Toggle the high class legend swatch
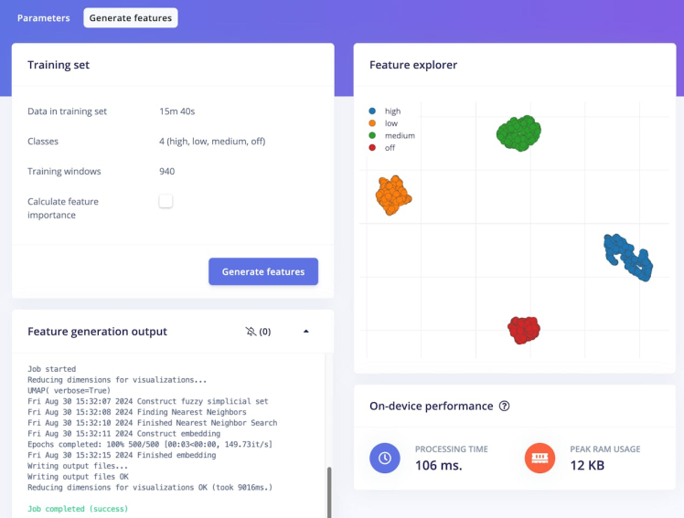 pos(372,111)
